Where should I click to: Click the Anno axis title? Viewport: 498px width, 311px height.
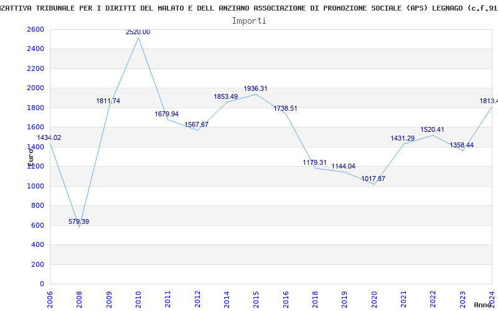click(x=484, y=305)
